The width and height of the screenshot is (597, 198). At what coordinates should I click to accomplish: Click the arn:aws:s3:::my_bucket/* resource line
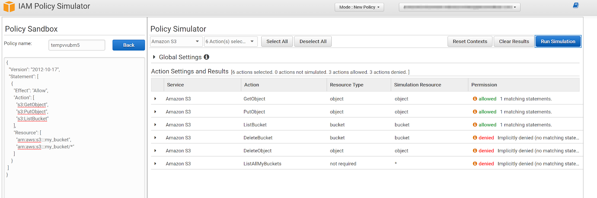tap(45, 147)
